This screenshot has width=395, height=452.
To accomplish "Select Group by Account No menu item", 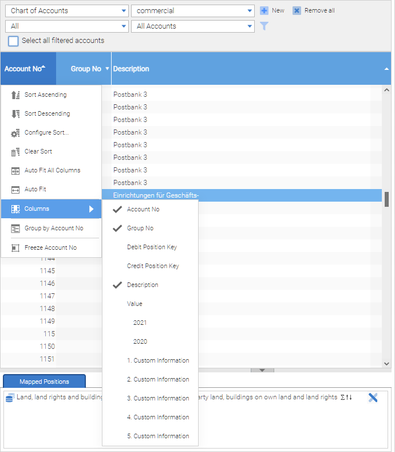I will (x=53, y=228).
